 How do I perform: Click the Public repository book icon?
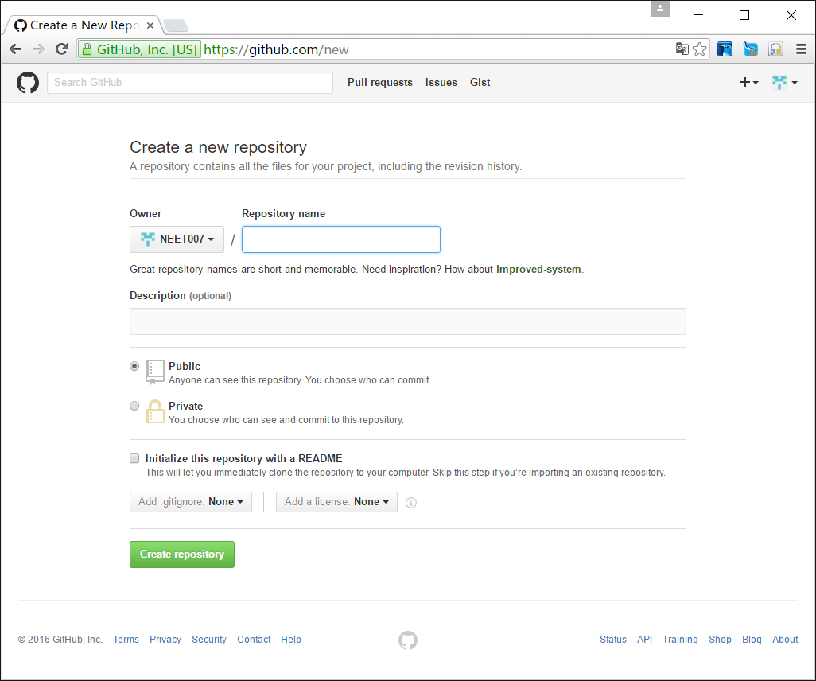click(x=154, y=372)
